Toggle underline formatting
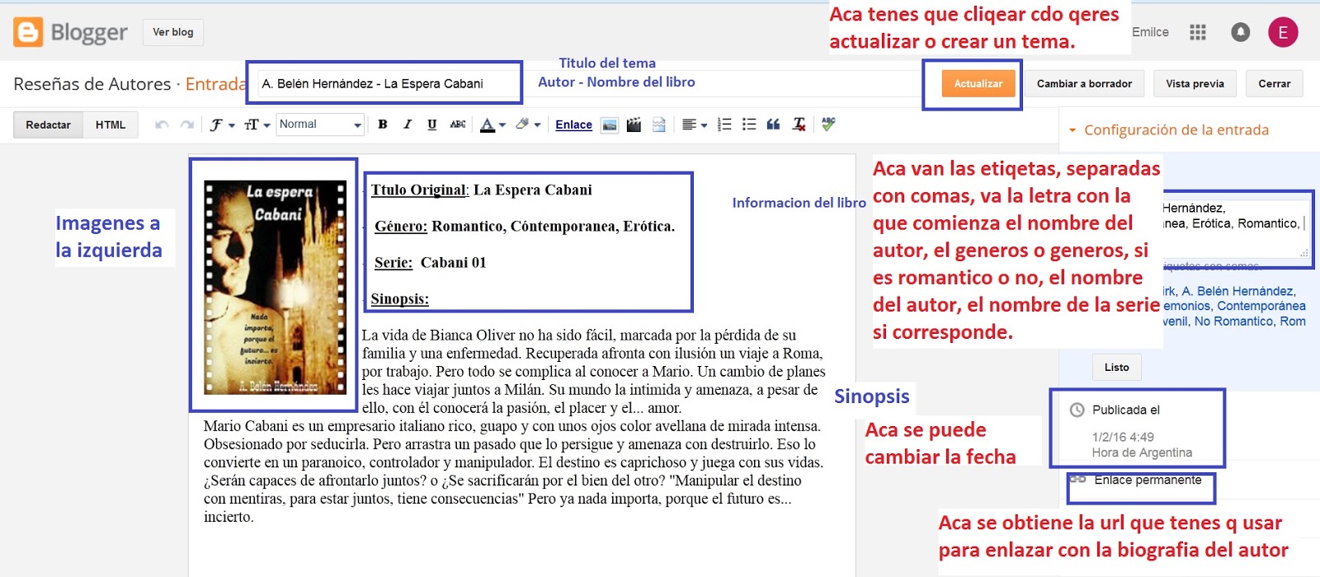Screen dimensions: 1320x577 (x=431, y=124)
